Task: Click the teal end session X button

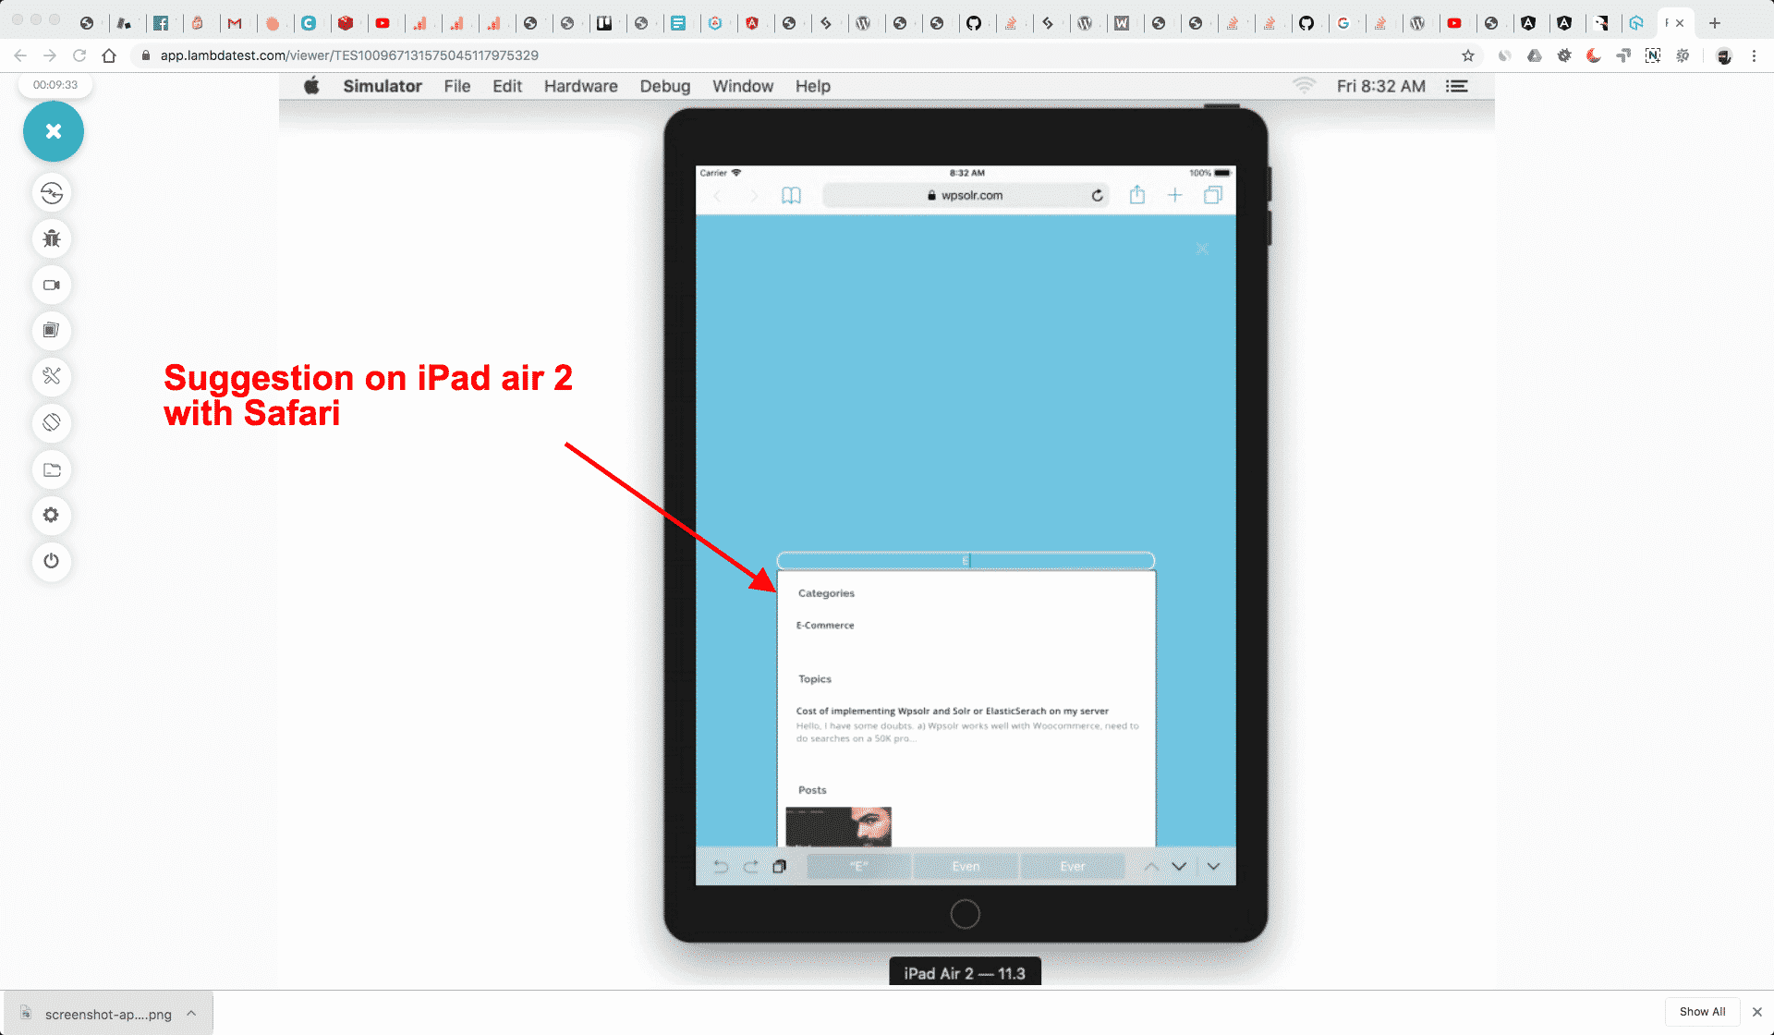Action: coord(54,131)
